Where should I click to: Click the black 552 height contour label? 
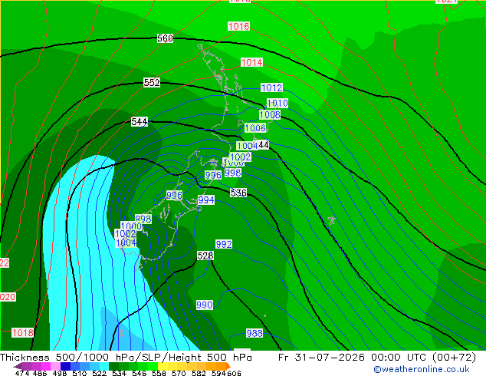click(x=152, y=83)
